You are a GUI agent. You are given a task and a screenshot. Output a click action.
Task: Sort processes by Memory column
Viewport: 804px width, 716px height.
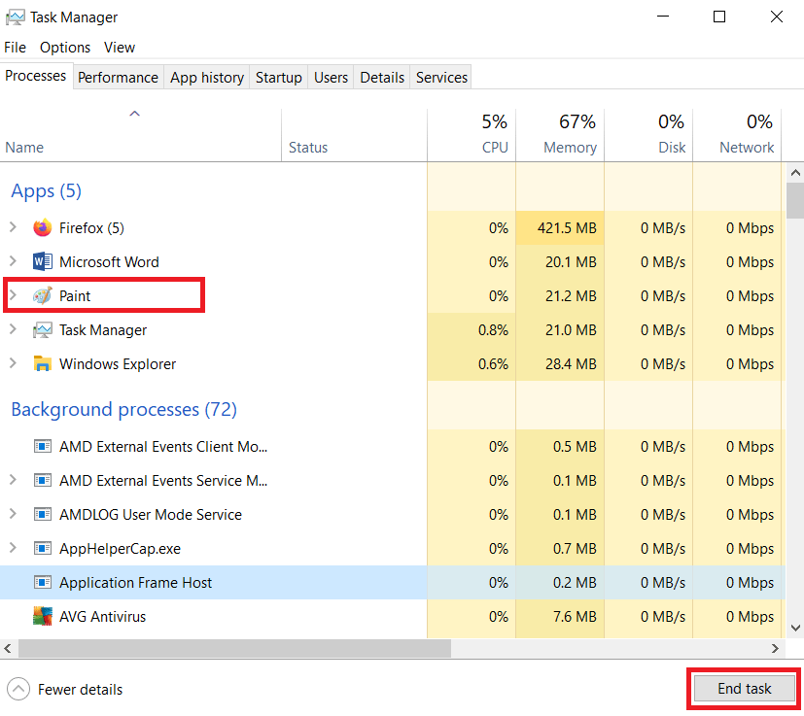pos(560,135)
